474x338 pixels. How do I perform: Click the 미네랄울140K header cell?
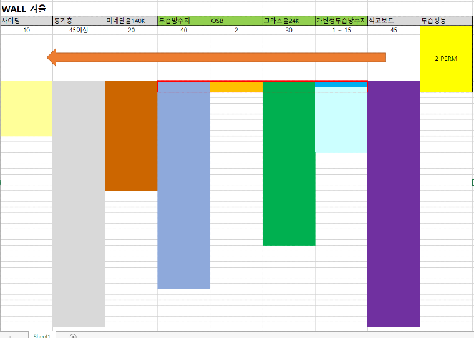pyautogui.click(x=131, y=21)
